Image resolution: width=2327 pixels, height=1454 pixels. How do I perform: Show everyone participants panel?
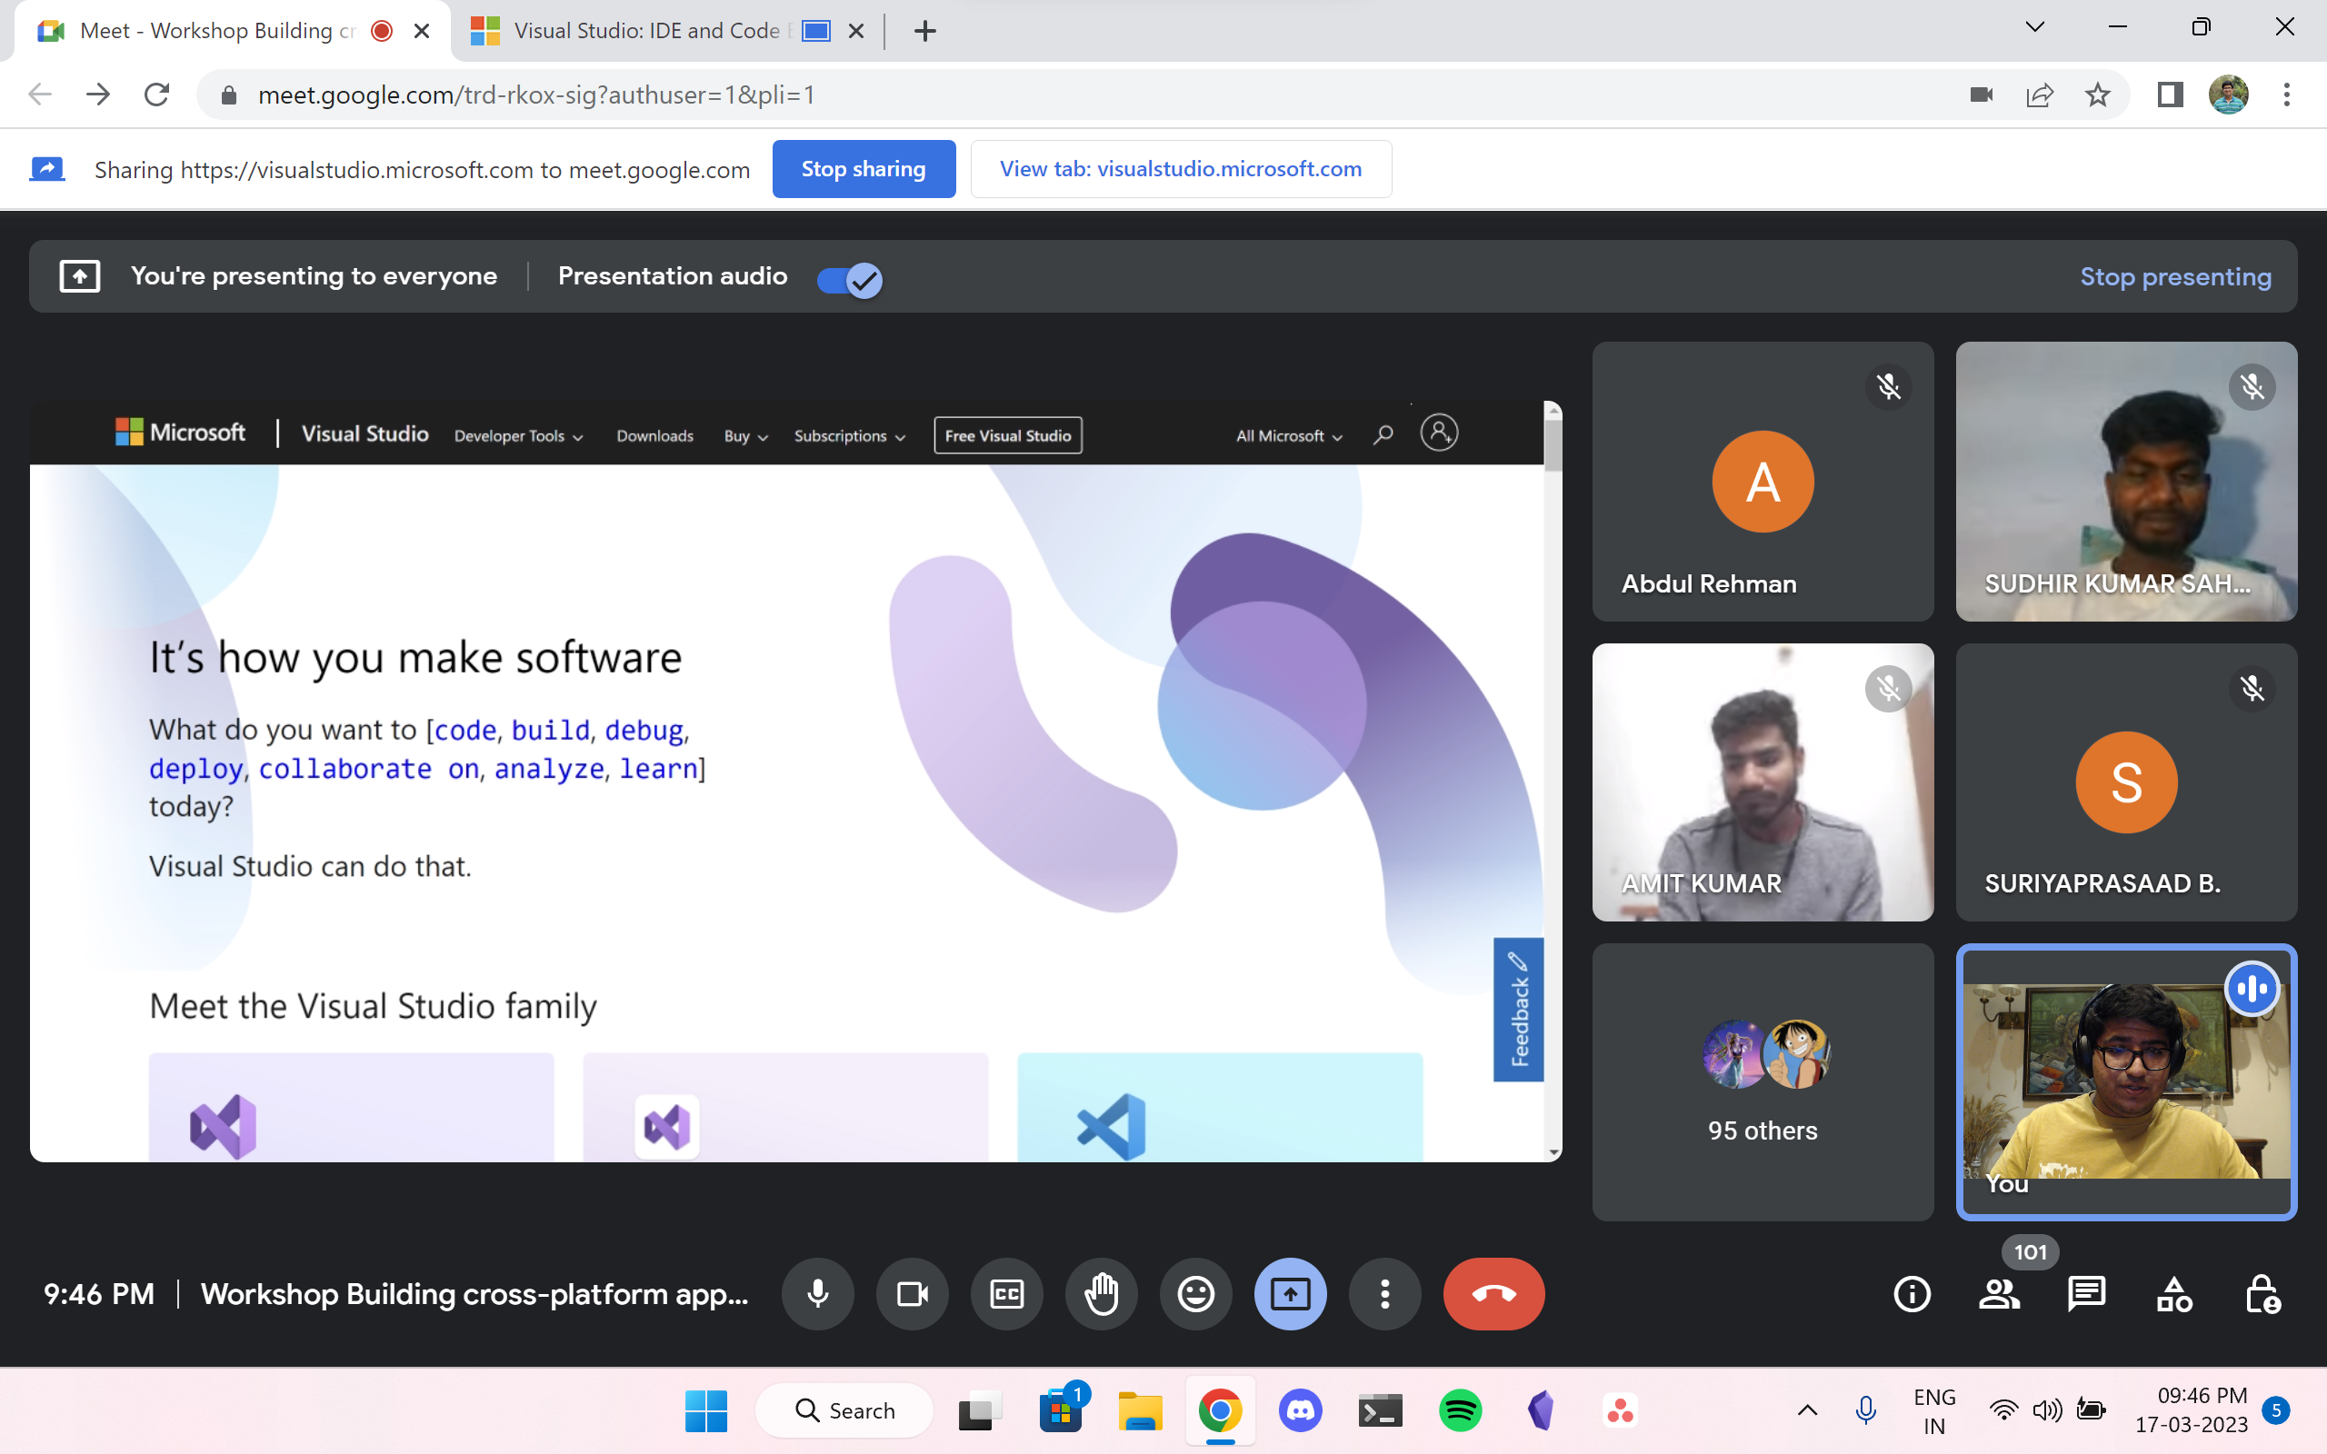[1999, 1294]
